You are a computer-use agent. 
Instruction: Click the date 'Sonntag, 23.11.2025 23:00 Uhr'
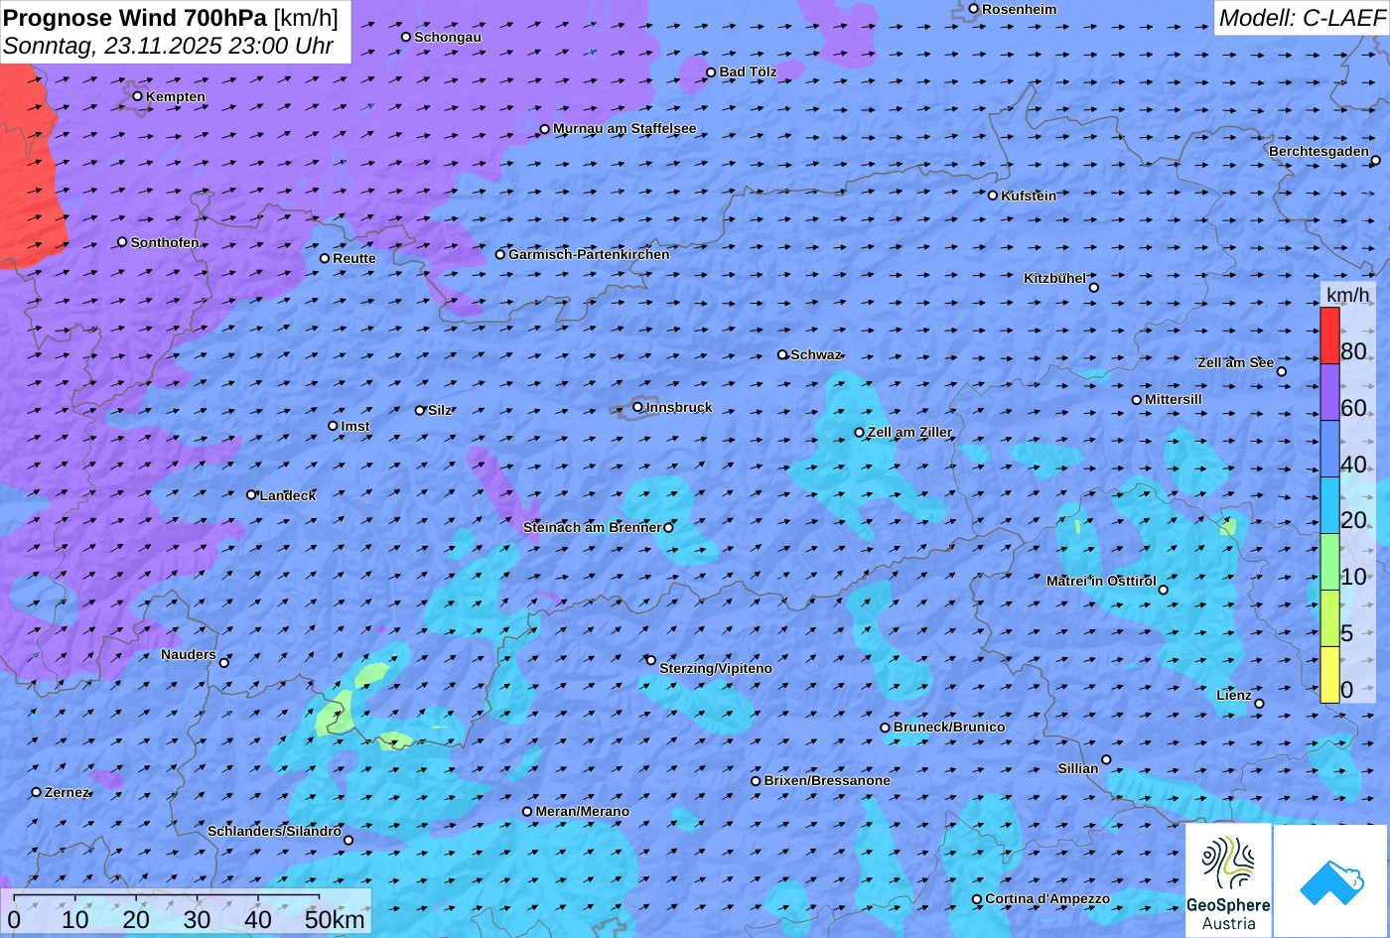(169, 46)
